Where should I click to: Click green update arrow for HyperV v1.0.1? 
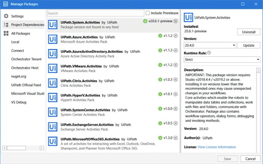pos(160,94)
